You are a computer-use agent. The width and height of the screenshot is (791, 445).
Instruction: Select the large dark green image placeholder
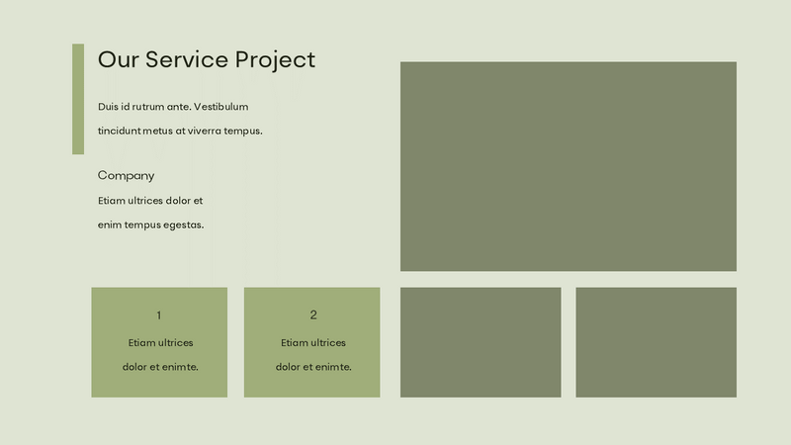click(x=569, y=166)
